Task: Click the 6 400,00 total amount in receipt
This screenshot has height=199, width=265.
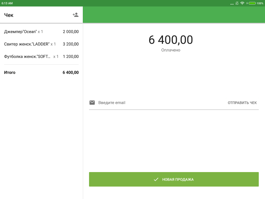Action: pos(70,72)
